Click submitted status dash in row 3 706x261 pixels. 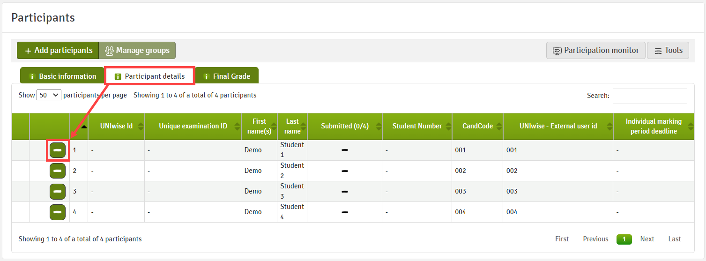pyautogui.click(x=344, y=192)
